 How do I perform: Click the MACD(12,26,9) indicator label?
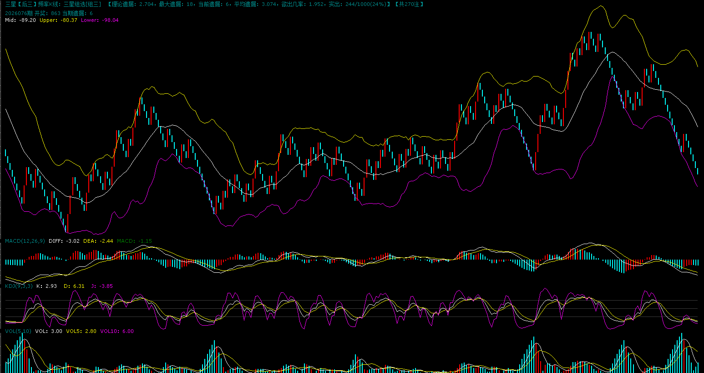pyautogui.click(x=25, y=241)
